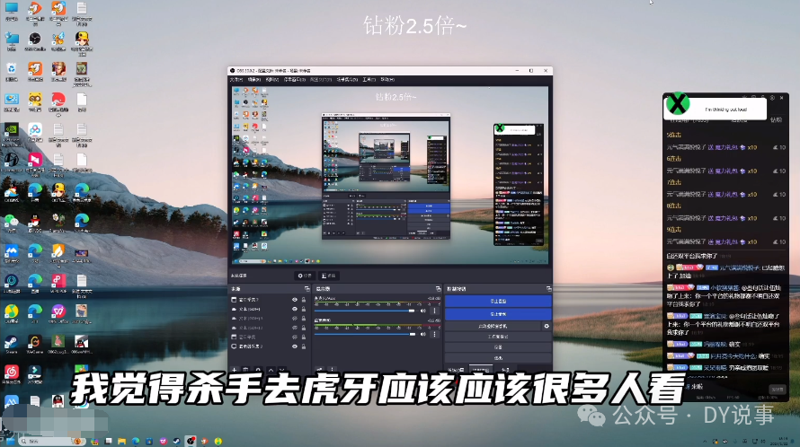The height and width of the screenshot is (447, 800).
Task: Click 启动虚拟摄像机 button in OBS controls
Action: tap(493, 326)
